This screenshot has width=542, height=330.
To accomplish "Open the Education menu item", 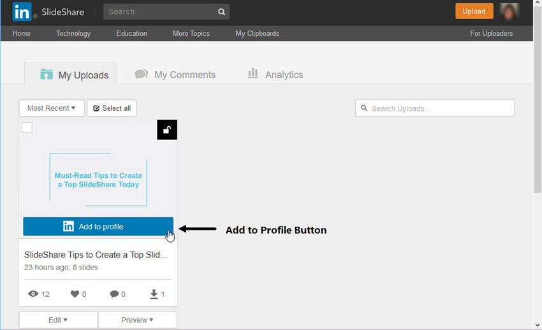I will [x=132, y=34].
